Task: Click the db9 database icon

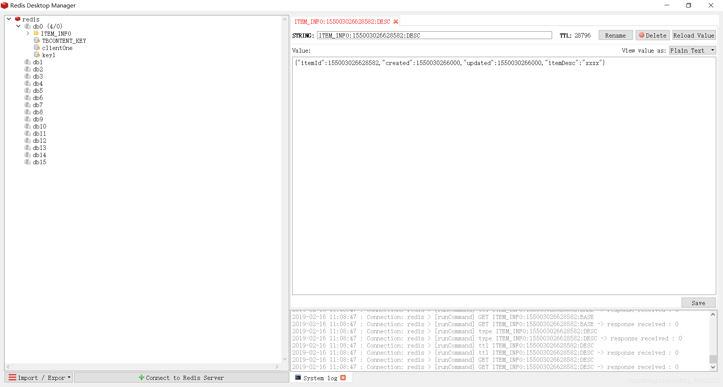Action: pos(27,119)
